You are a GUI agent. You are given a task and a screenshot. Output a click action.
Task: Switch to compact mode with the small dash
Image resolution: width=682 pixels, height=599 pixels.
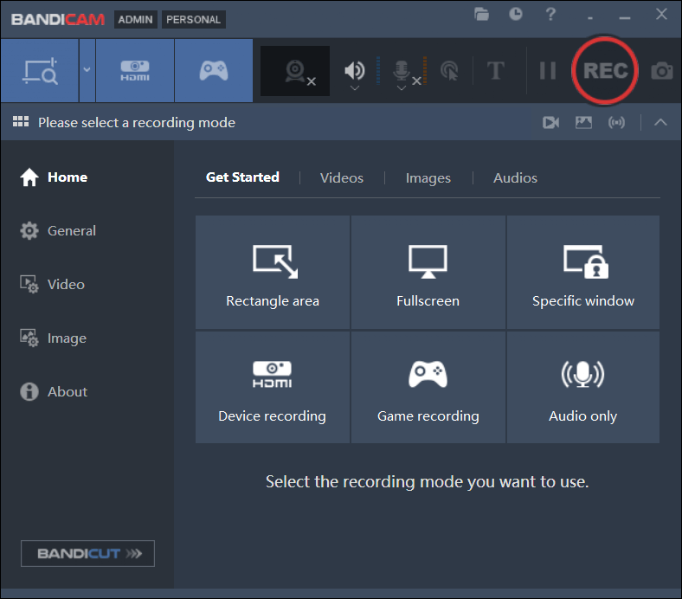(589, 18)
